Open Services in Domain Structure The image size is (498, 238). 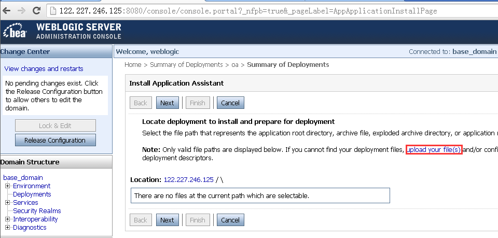point(25,202)
